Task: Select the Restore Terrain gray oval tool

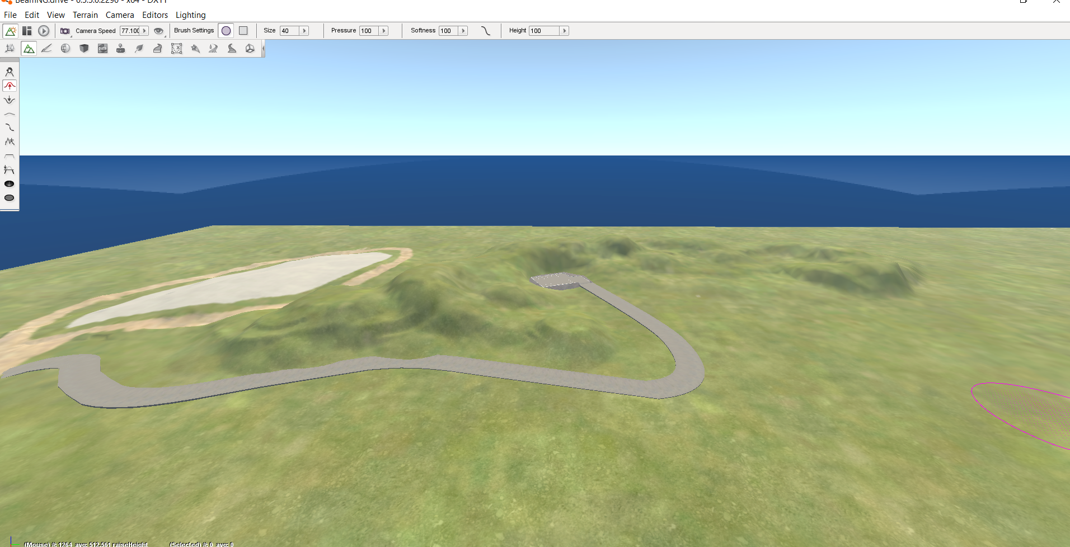Action: coord(10,197)
